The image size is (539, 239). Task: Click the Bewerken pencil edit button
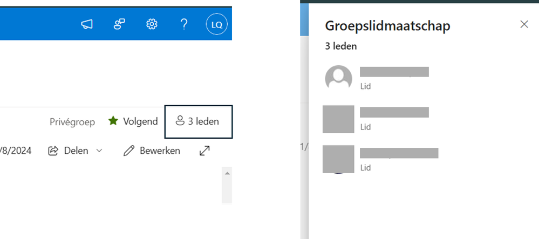152,151
